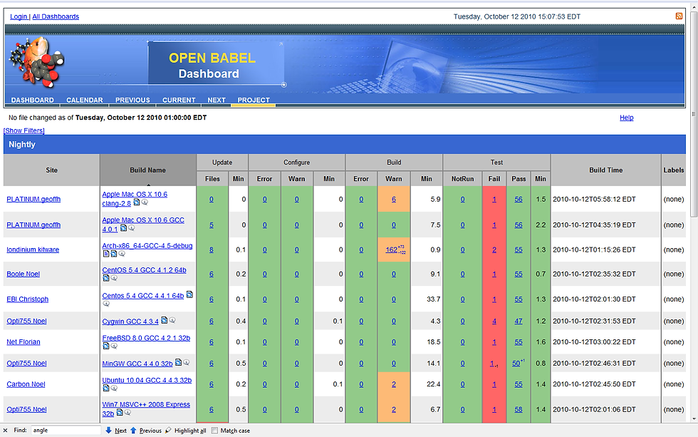The width and height of the screenshot is (698, 437).
Task: Expand the Show Filters section
Action: click(24, 130)
